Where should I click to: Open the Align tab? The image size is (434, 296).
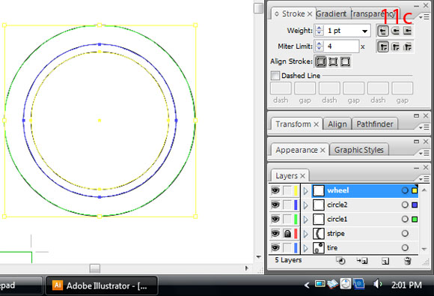click(x=337, y=124)
